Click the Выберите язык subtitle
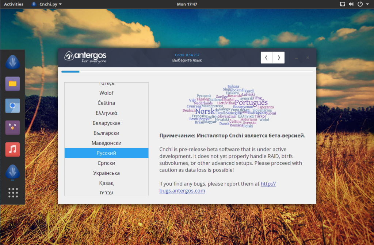This screenshot has width=374, height=245. coord(187,60)
